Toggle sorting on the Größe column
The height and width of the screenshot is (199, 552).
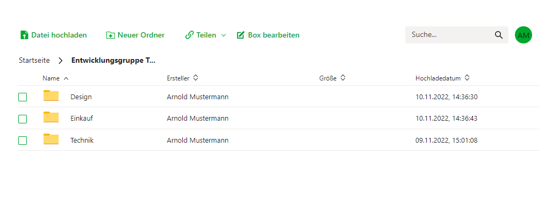point(342,78)
